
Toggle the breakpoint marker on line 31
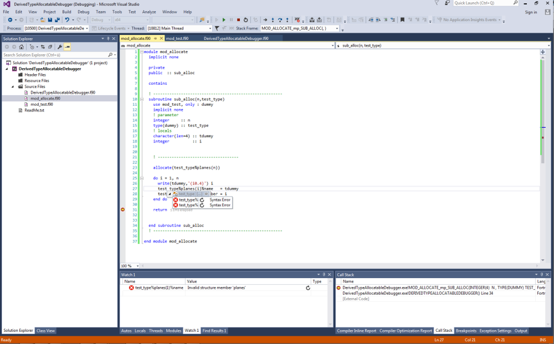tap(123, 210)
